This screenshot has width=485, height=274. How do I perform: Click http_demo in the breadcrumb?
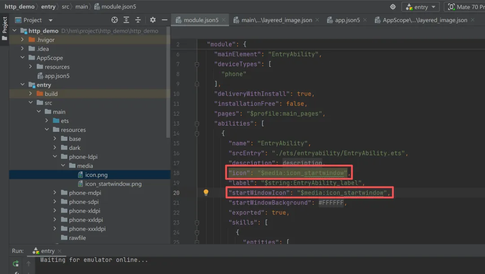[19, 6]
